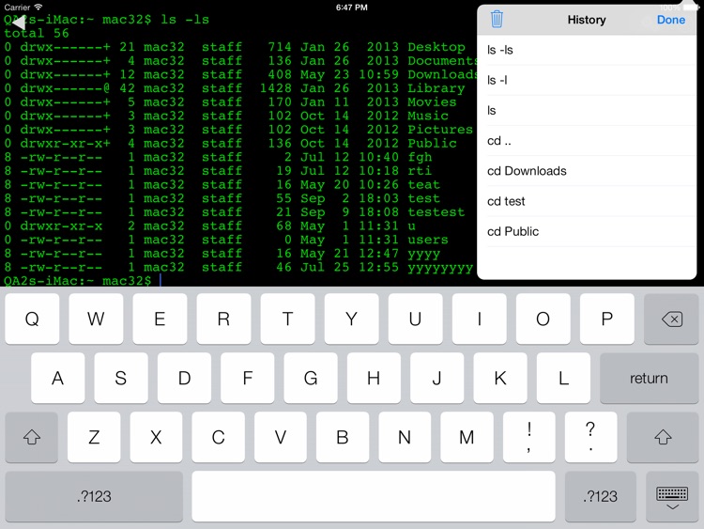Tap the G key
704x529 pixels.
(x=311, y=378)
